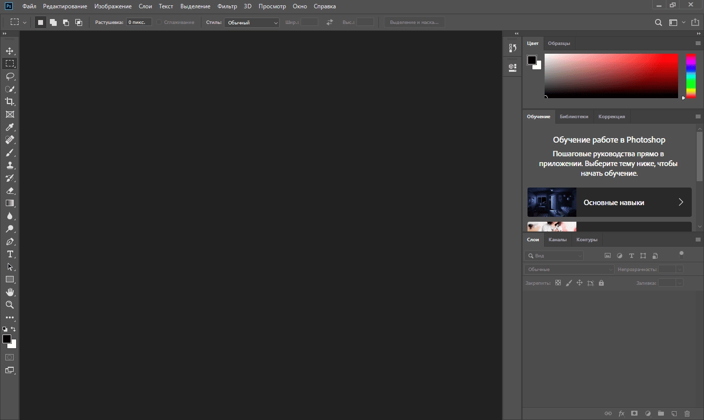Open the layer filter Вид dropdown
Screen dimensions: 704x420
554,255
